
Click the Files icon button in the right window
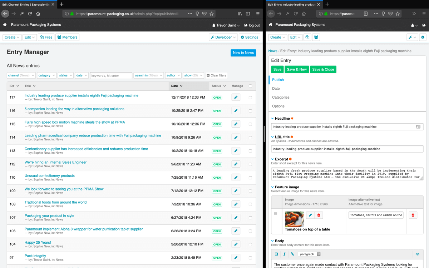(x=307, y=37)
